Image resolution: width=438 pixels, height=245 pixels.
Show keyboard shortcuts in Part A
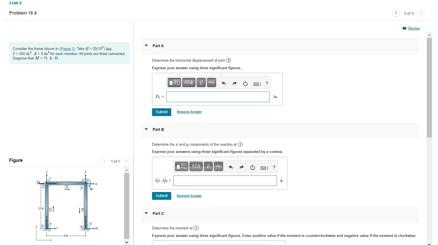tap(257, 84)
